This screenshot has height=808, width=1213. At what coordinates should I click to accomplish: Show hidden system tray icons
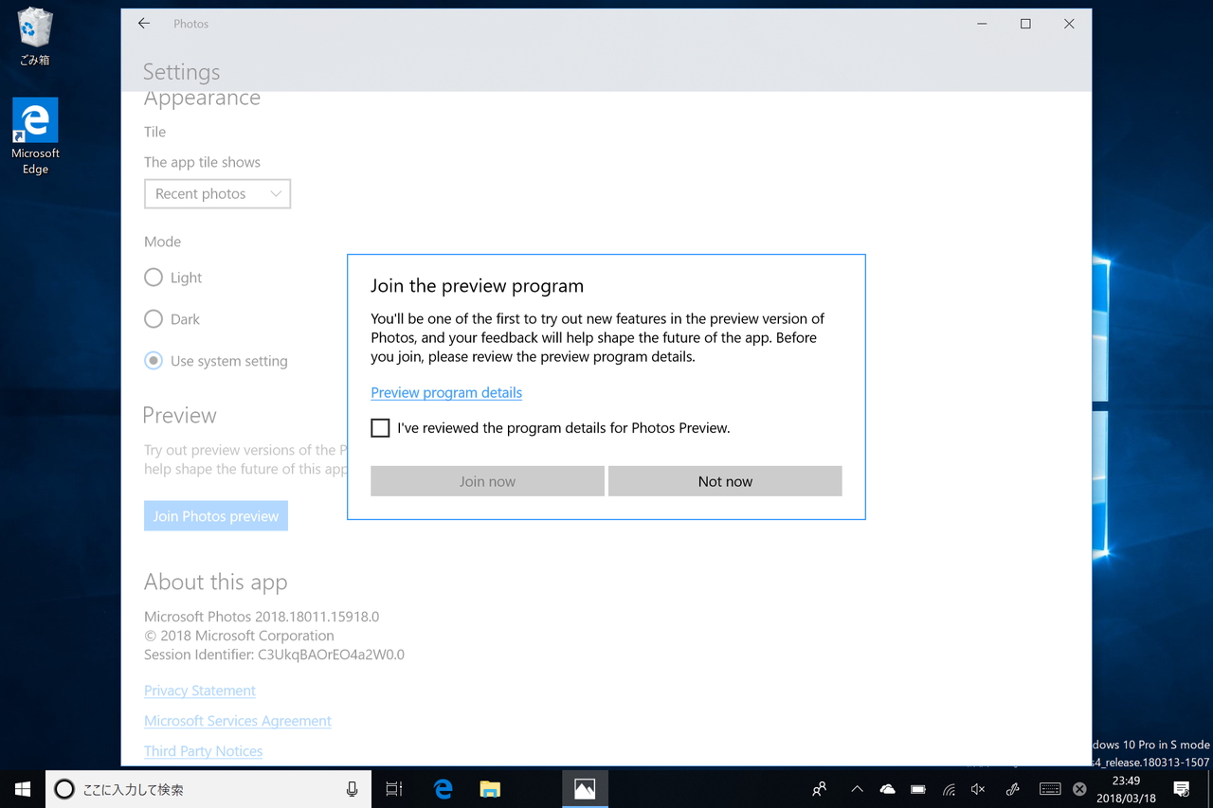point(857,789)
